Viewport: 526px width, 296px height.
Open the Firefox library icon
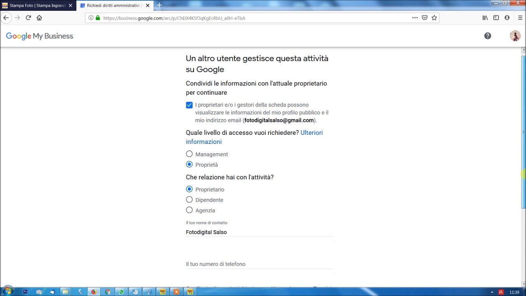485,18
